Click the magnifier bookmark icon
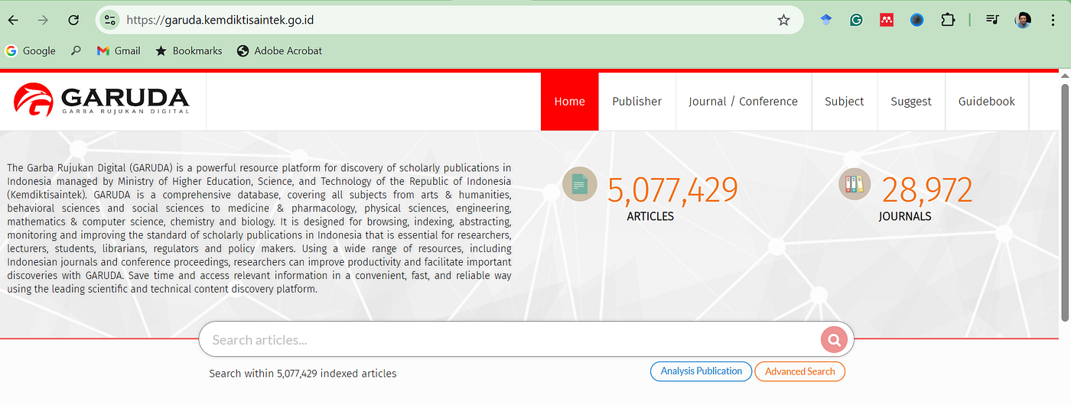Viewport: 1071px width, 405px height. tap(76, 50)
